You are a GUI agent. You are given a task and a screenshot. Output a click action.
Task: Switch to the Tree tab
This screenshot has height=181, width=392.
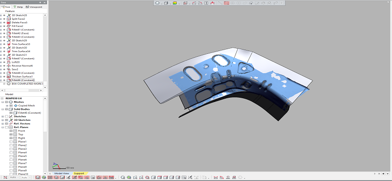click(6, 7)
